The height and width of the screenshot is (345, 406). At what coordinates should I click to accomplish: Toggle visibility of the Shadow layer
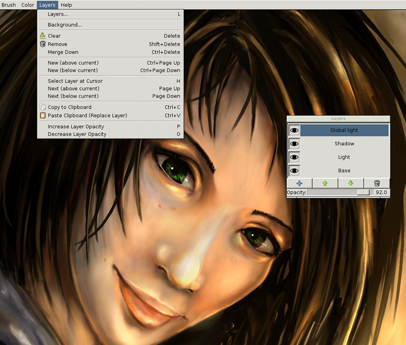click(294, 144)
